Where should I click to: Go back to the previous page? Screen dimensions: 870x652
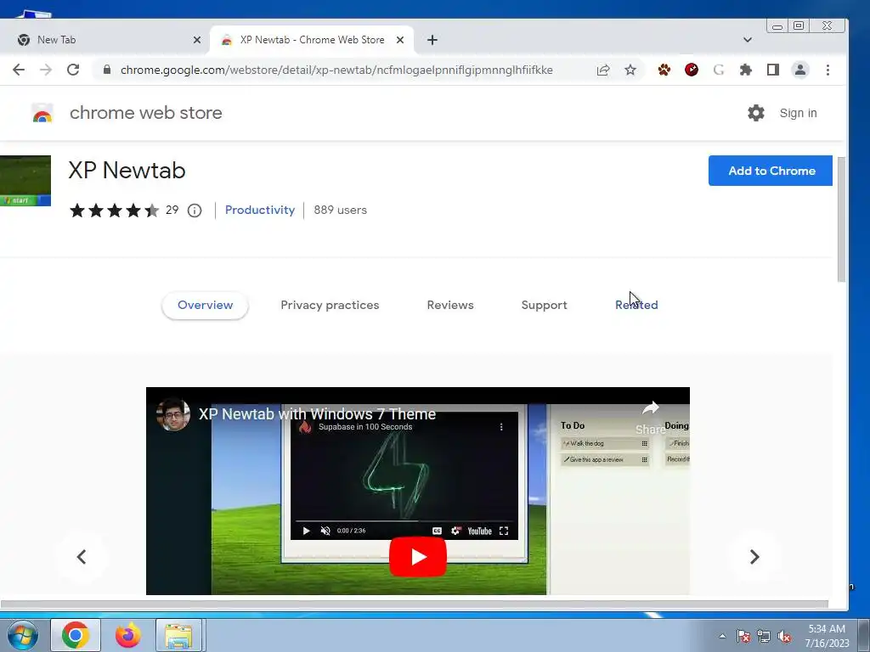coord(19,70)
